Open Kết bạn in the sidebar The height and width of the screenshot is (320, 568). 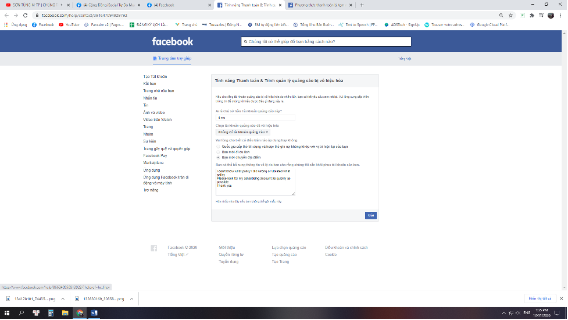point(149,84)
